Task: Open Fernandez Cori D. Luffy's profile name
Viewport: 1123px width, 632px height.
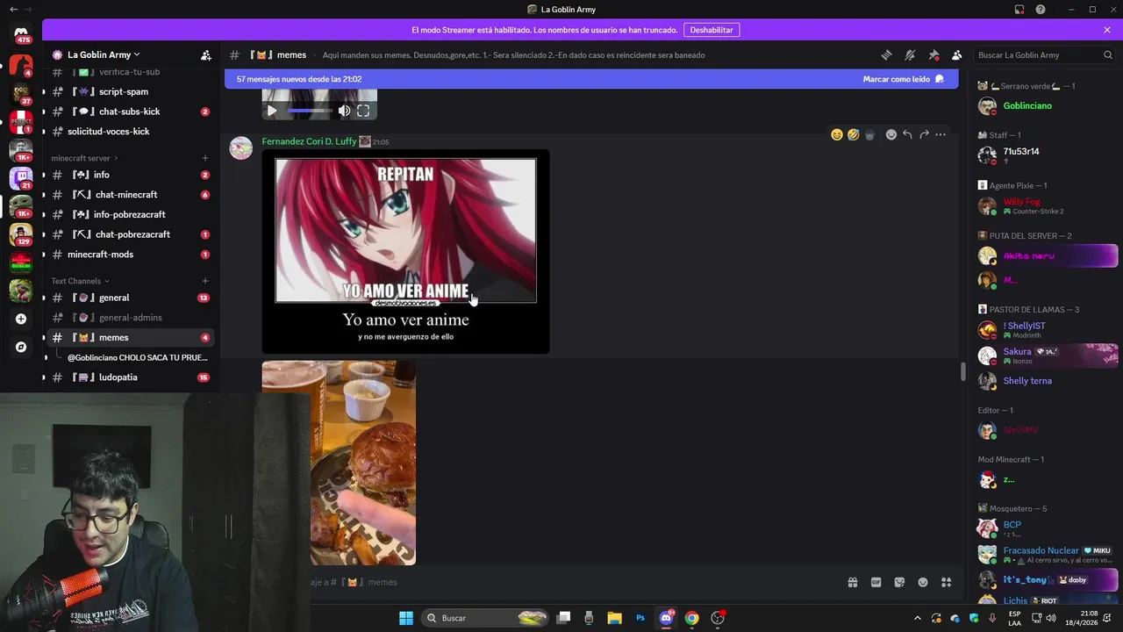Action: click(309, 141)
